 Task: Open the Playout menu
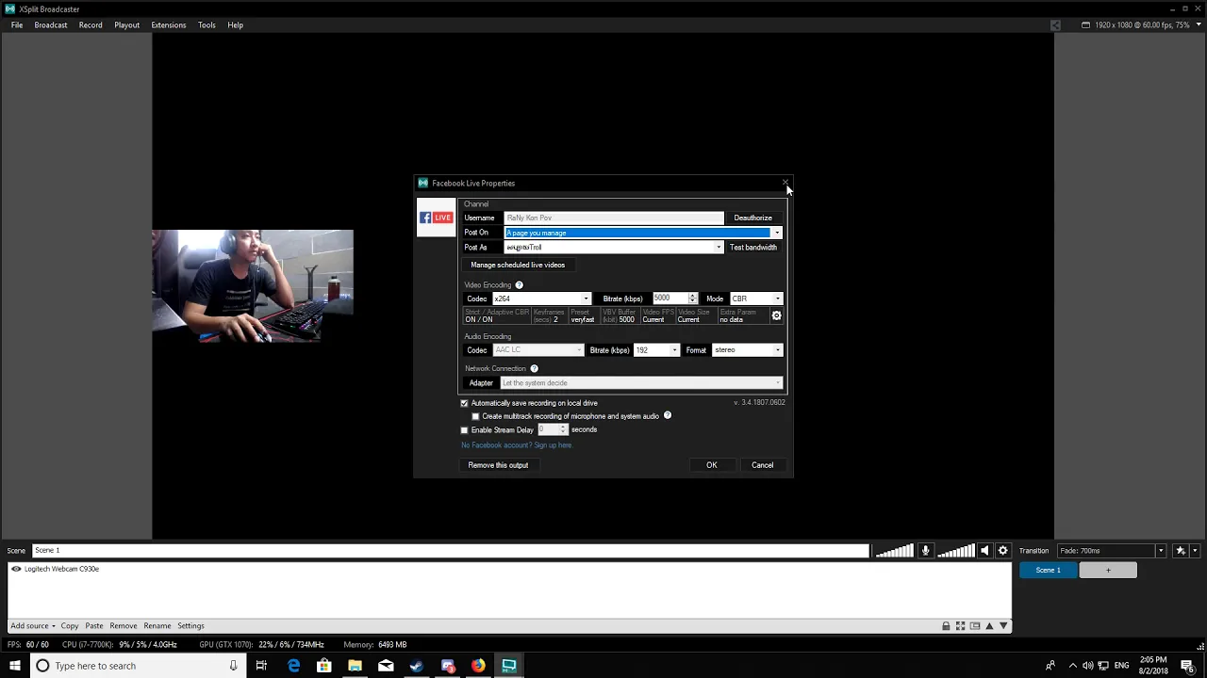(x=127, y=25)
